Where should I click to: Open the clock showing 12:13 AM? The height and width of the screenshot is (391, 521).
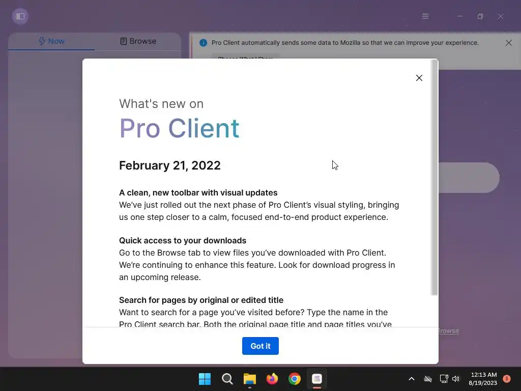pos(483,379)
